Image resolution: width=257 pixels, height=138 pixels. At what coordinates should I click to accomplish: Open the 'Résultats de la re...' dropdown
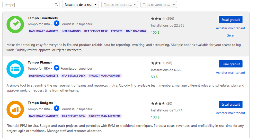(x=81, y=5)
